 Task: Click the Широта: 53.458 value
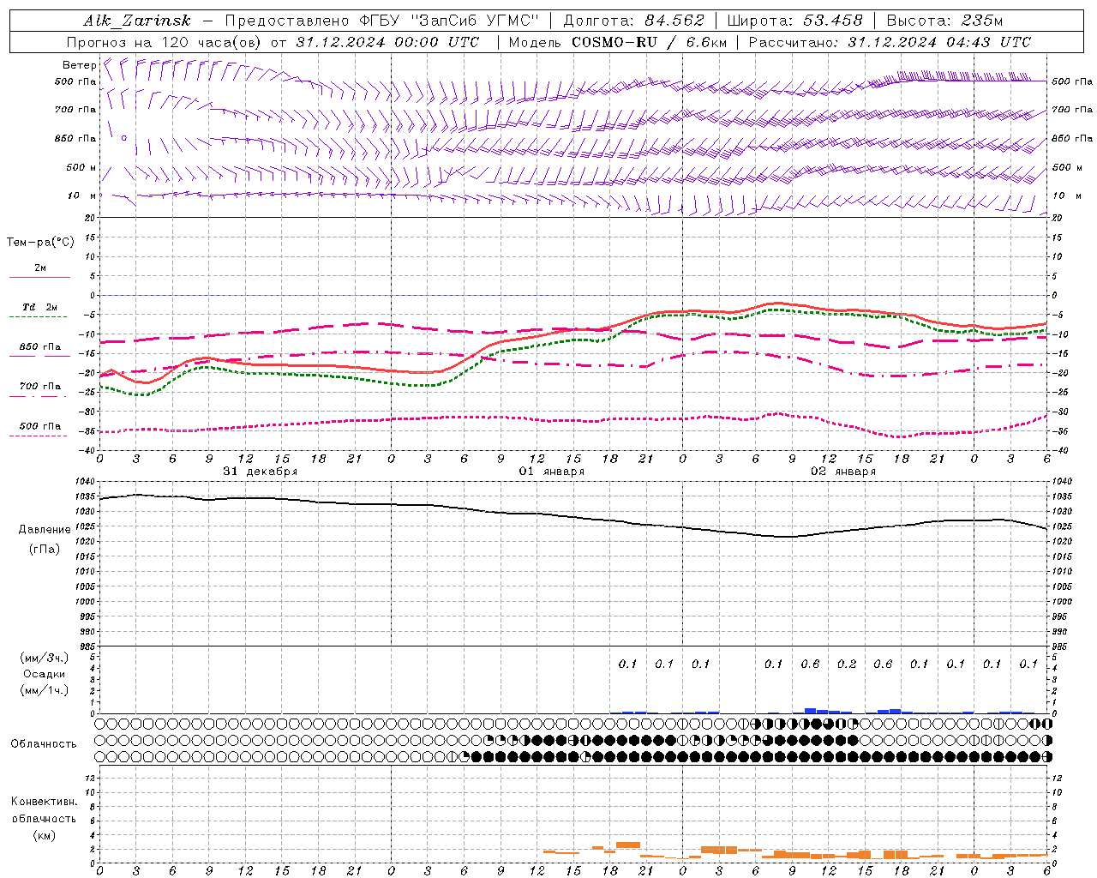(794, 21)
